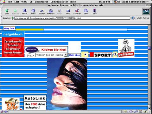Open the Netscape Communicator application menu
Viewport: 152px width, 114px height.
(x=131, y=2)
